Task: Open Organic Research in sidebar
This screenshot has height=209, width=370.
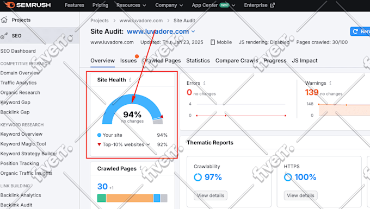Action: point(20,92)
